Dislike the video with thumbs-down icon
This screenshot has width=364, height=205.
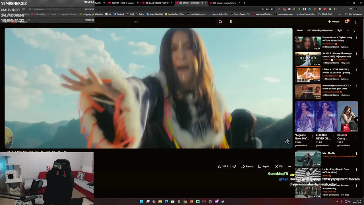click(x=234, y=166)
